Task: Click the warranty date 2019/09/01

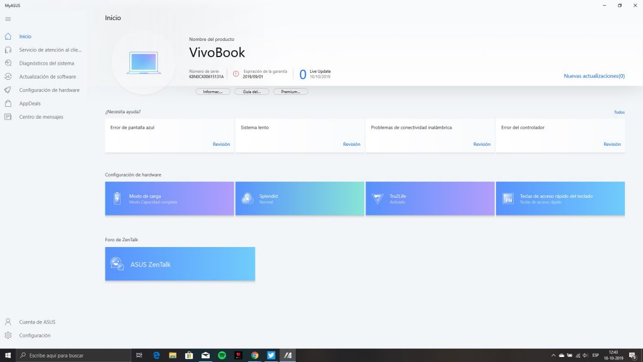Action: pyautogui.click(x=252, y=77)
